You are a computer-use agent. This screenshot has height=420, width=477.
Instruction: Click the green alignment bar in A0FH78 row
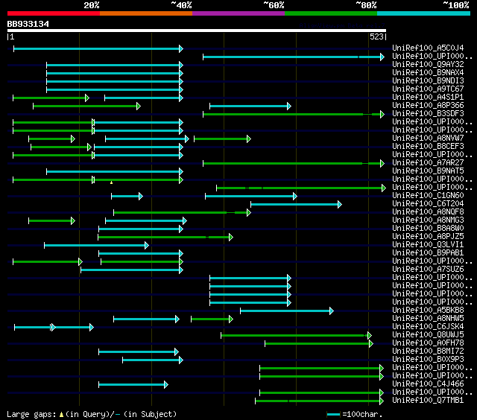319,344
